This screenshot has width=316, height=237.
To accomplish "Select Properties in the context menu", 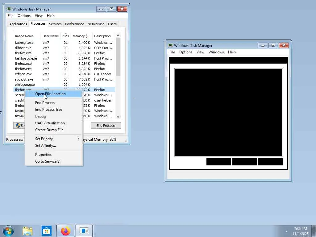I will click(53, 154).
